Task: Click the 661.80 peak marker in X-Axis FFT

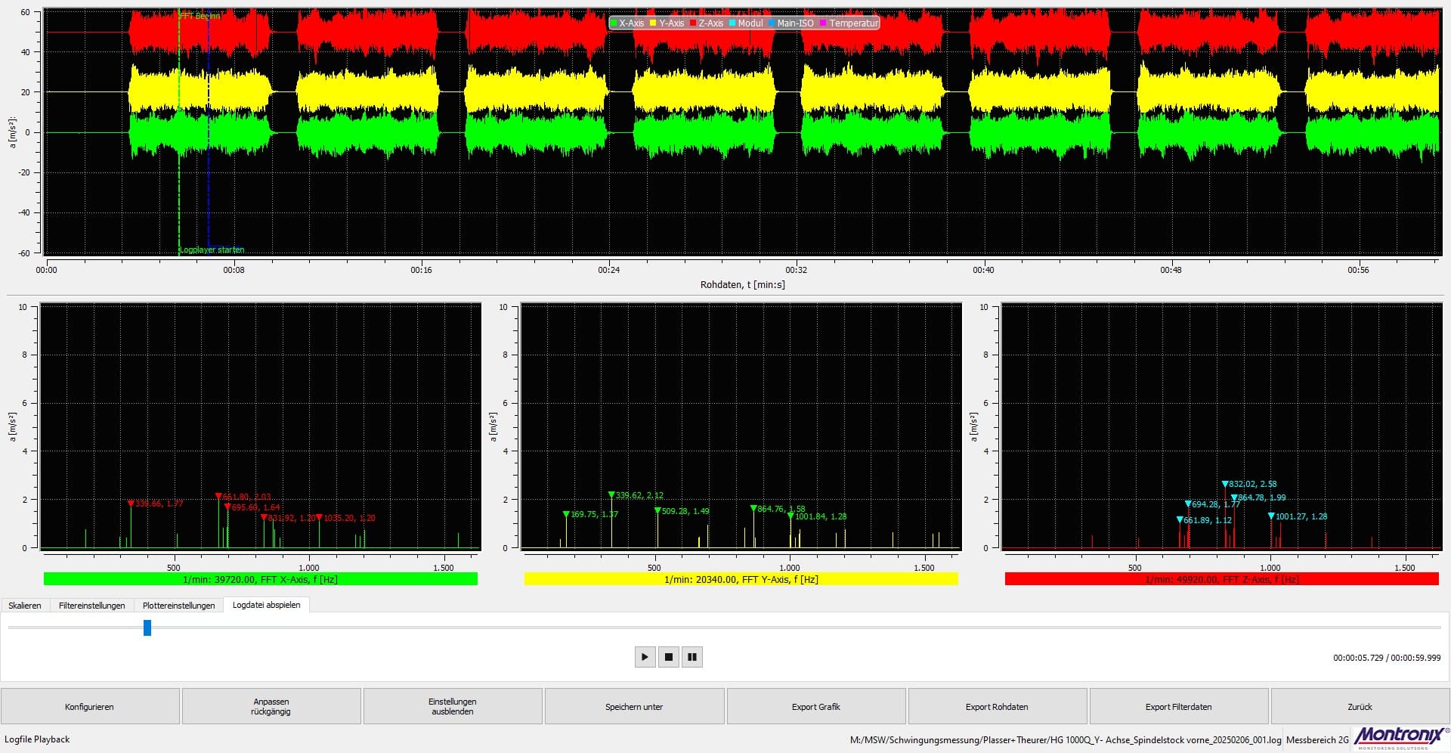Action: [218, 497]
